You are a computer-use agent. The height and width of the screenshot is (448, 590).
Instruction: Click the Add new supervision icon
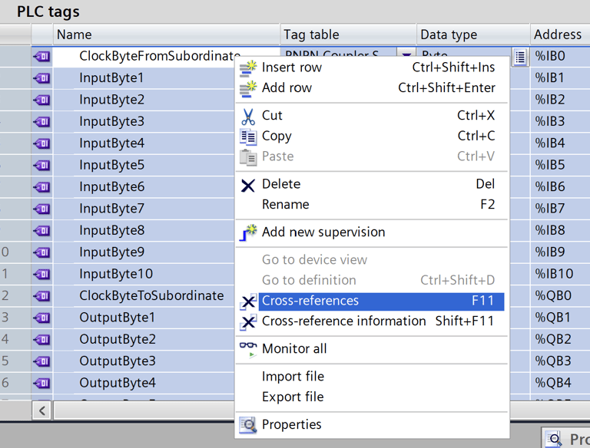tap(248, 232)
